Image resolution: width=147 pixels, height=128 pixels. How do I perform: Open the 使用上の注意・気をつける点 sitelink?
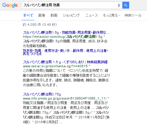pyautogui.click(x=65, y=52)
